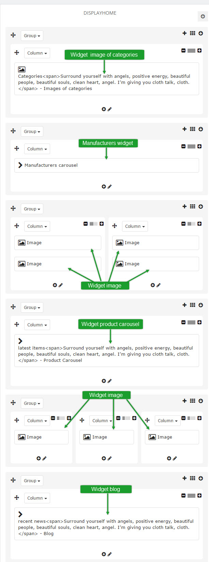This screenshot has height=562, width=209.
Task: Click grid layout icon in the Manufacturers group
Action: (193, 129)
